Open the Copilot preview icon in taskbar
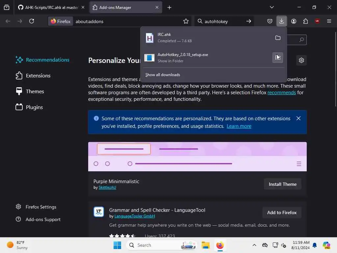Viewport: 337px width, 253px height. (x=326, y=245)
